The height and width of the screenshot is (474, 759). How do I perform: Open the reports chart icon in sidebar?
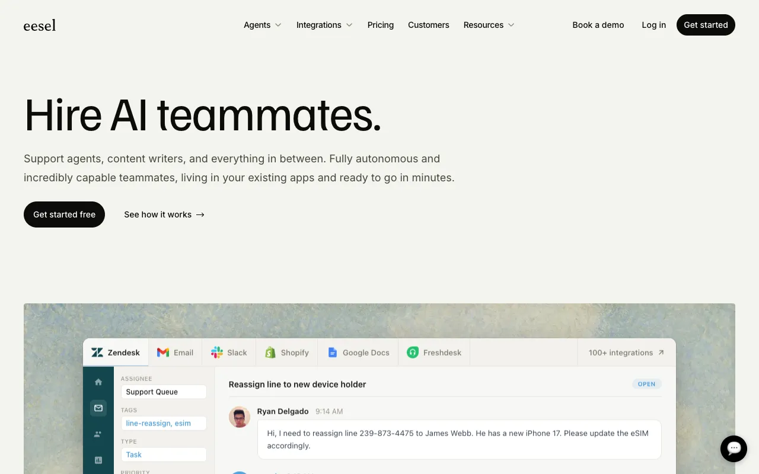[x=98, y=460]
